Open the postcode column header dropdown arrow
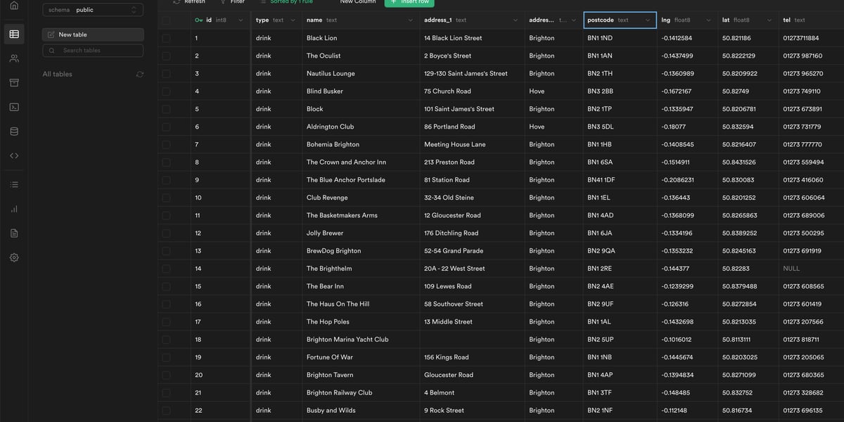The height and width of the screenshot is (422, 844). (x=647, y=20)
